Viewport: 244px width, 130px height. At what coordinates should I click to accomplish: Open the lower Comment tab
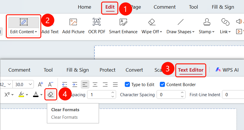[x=19, y=70]
